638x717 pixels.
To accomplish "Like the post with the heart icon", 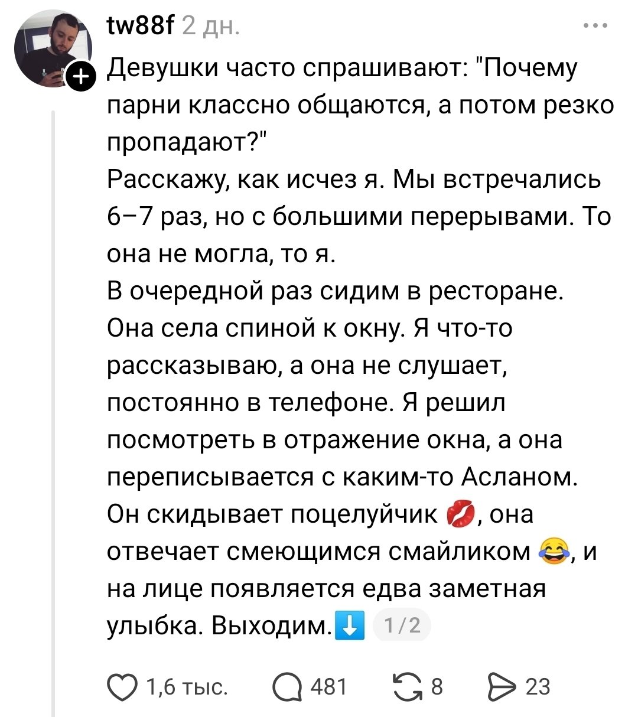I will (x=122, y=687).
